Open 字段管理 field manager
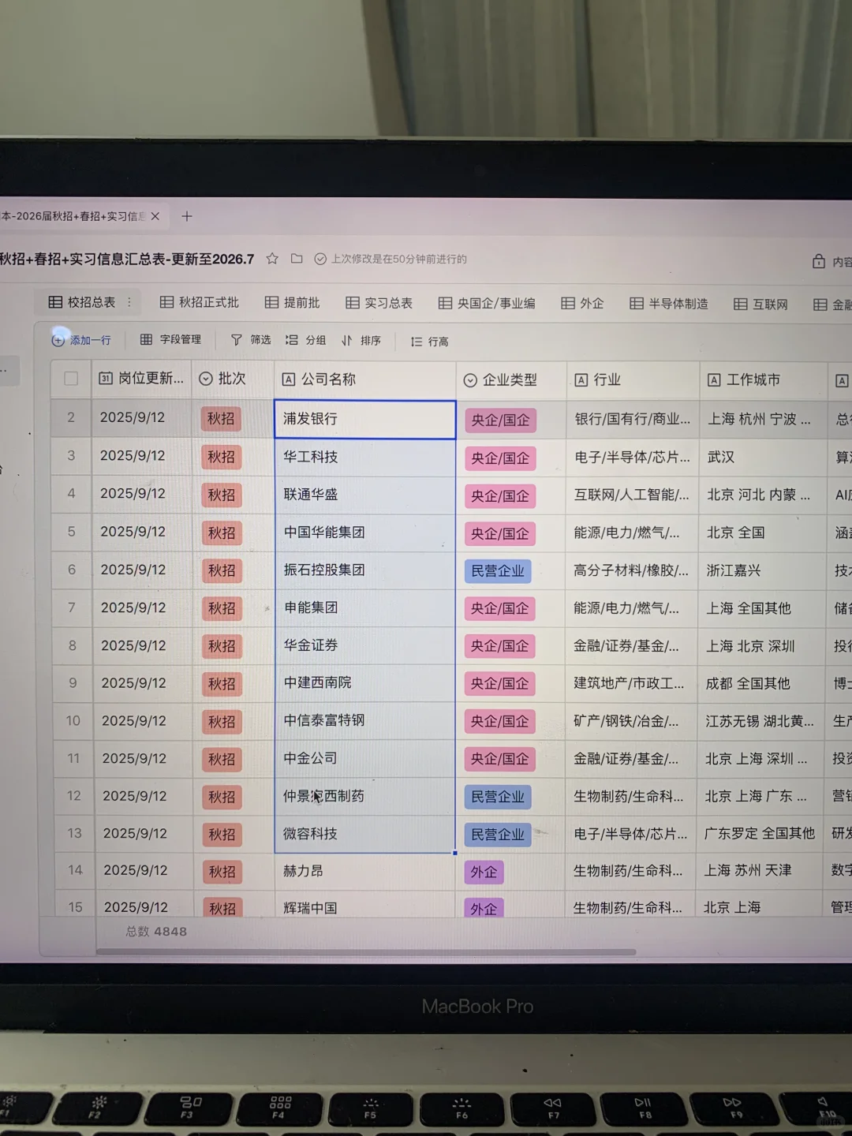Screen dimensions: 852x1136 click(x=171, y=339)
